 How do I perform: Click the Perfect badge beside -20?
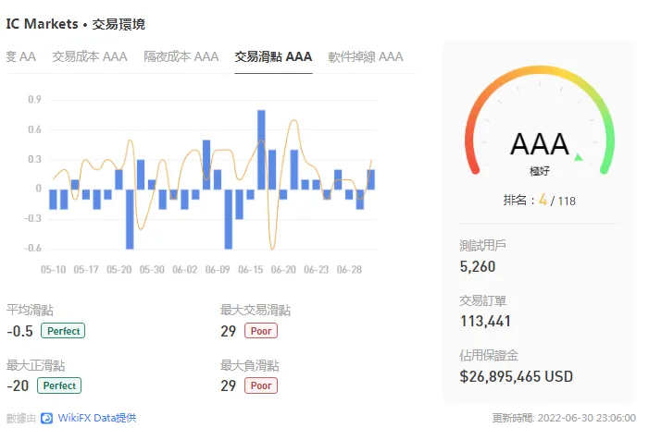tap(59, 385)
